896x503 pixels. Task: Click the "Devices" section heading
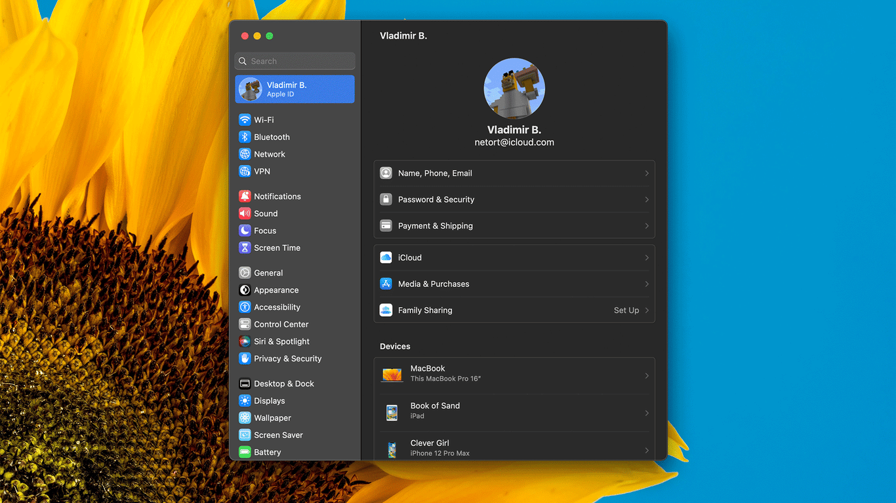(x=395, y=346)
